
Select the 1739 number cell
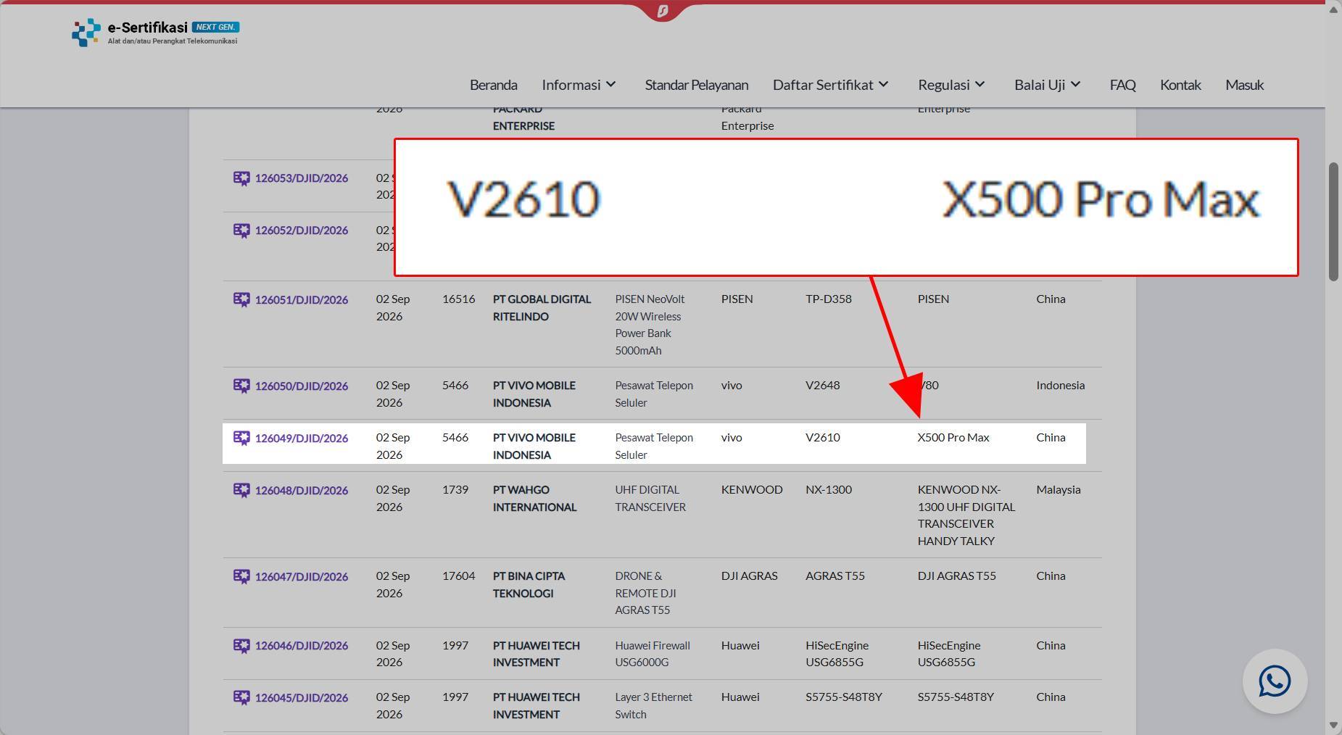point(455,490)
